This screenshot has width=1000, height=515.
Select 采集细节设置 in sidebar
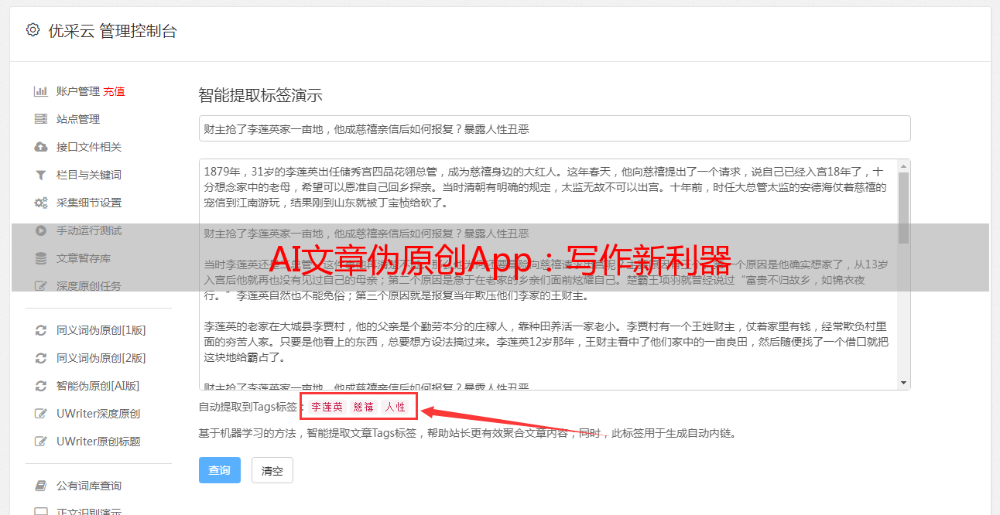coord(89,203)
